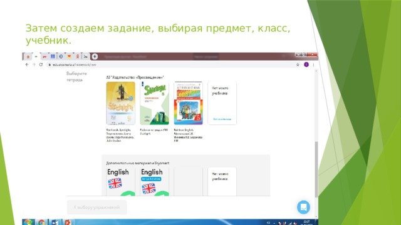Click the 'АО Издательство «Просвещение»' heading

(x=135, y=77)
